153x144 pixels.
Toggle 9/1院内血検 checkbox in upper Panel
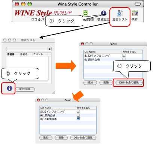coord(124,59)
